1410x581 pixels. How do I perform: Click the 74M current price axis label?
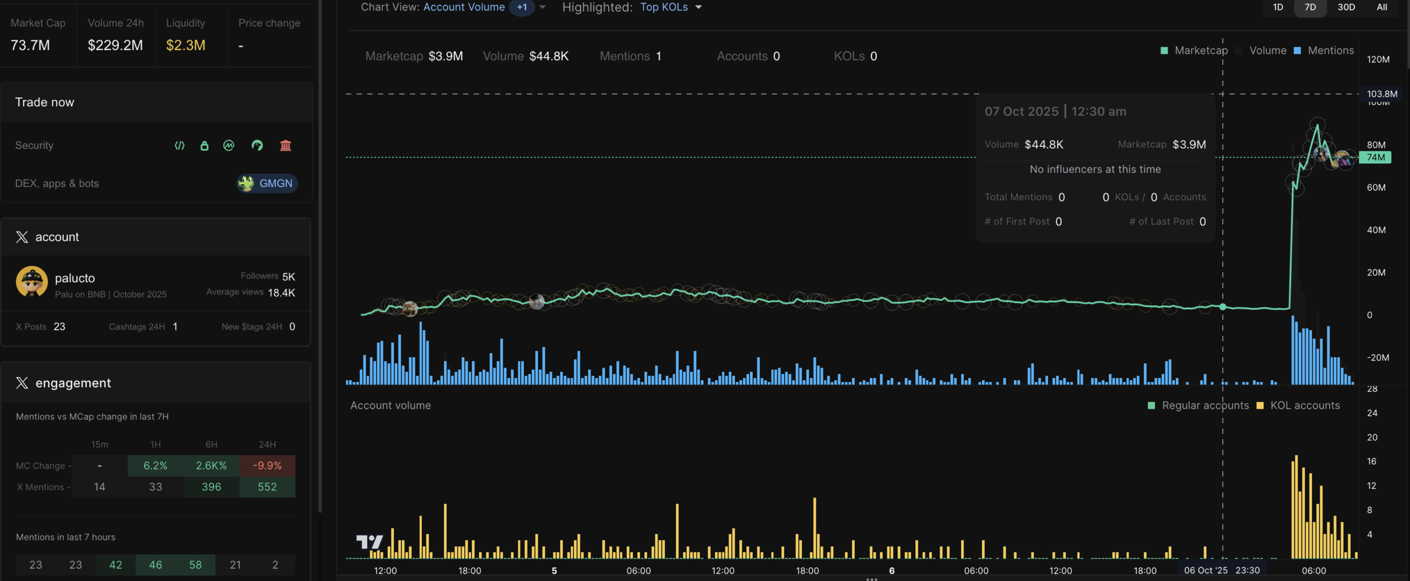point(1375,157)
